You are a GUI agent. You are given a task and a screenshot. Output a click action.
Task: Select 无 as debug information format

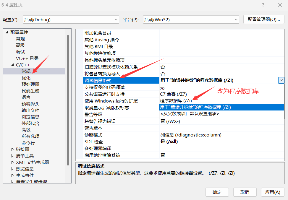tap(163, 87)
